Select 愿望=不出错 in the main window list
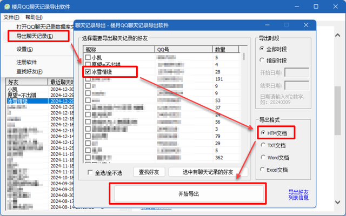The image size is (346, 216). (x=22, y=95)
